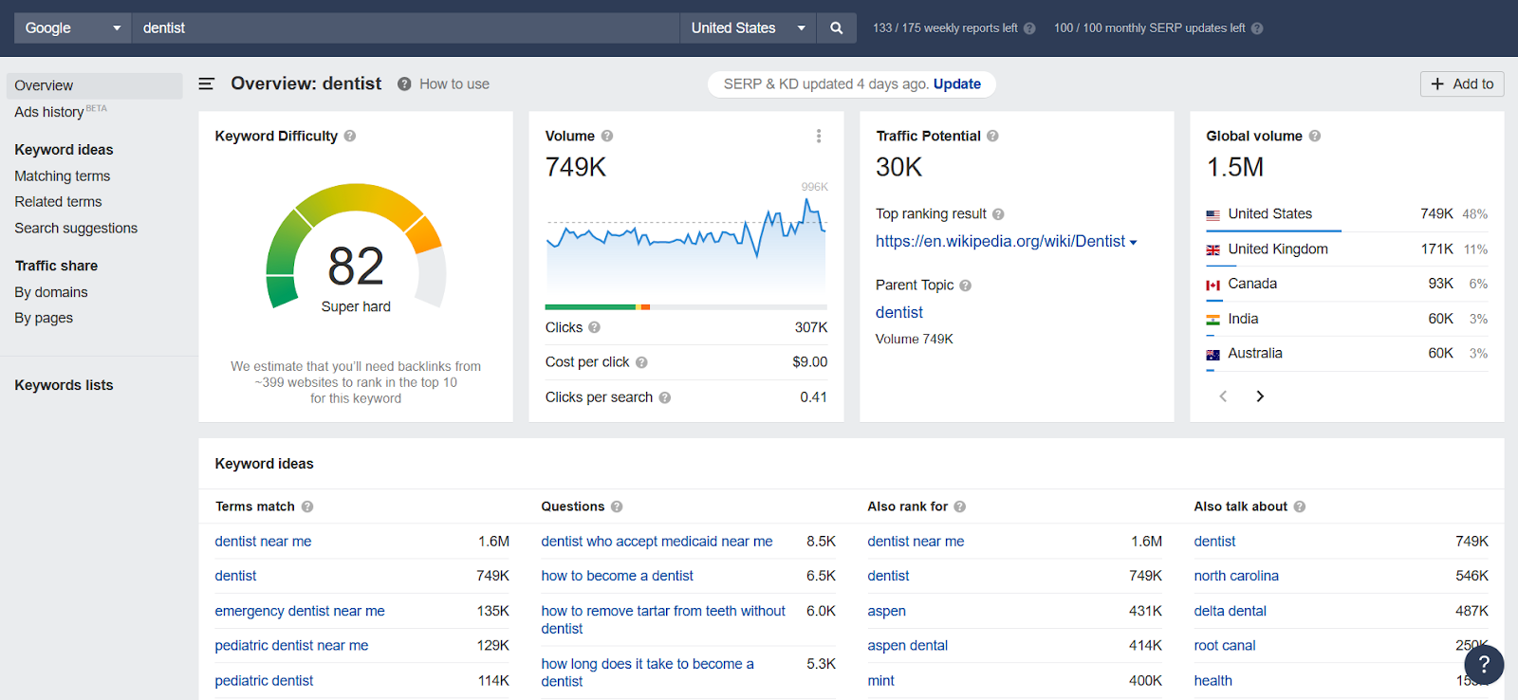Open the United States country dropdown

[x=748, y=28]
